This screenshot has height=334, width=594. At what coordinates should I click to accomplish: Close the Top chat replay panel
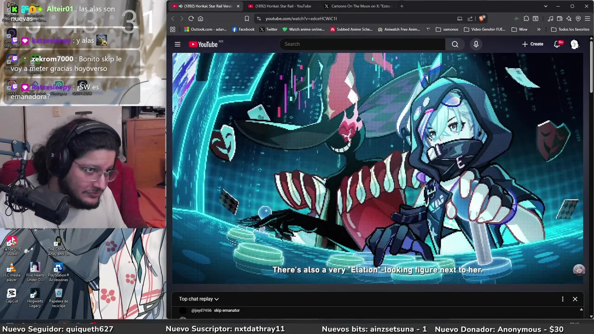click(x=575, y=299)
